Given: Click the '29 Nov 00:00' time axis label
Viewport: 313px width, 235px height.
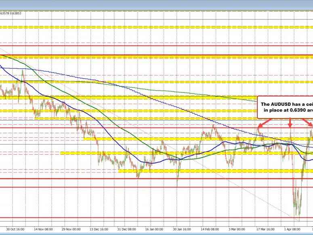Looking at the screenshot, I should click(71, 229).
